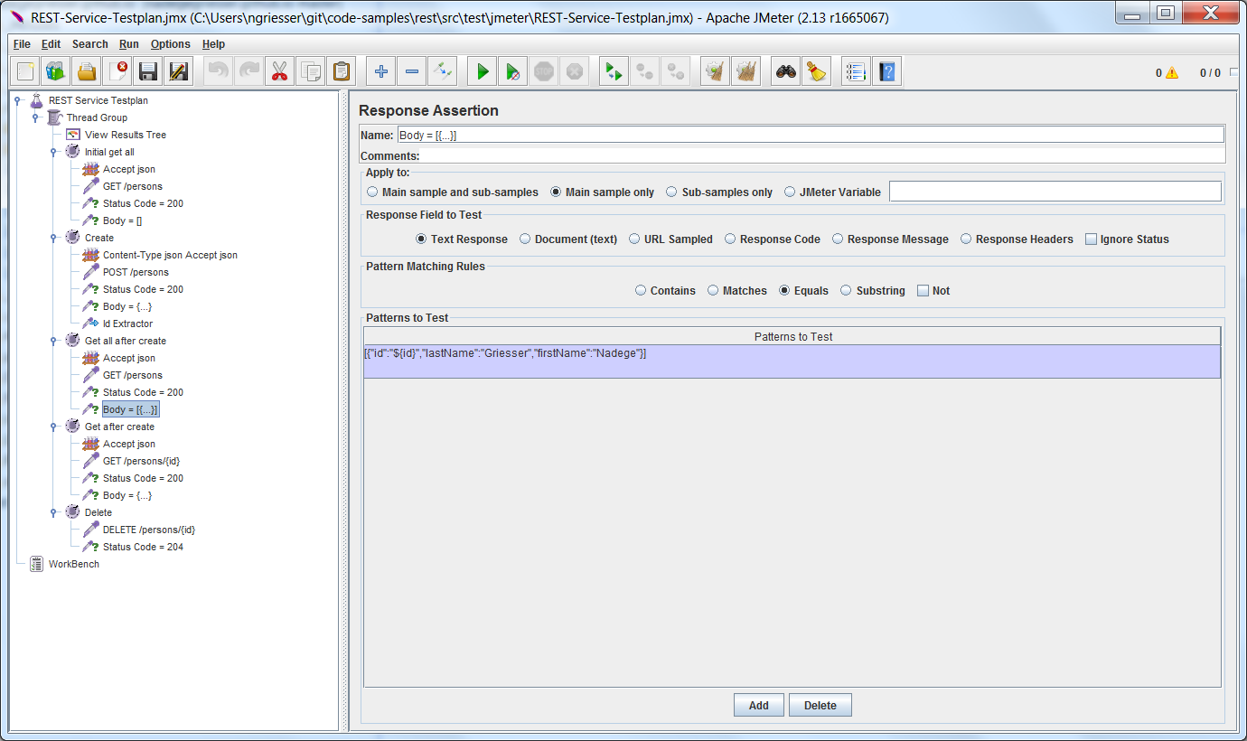
Task: Select the Matches matching rule
Action: coord(737,291)
